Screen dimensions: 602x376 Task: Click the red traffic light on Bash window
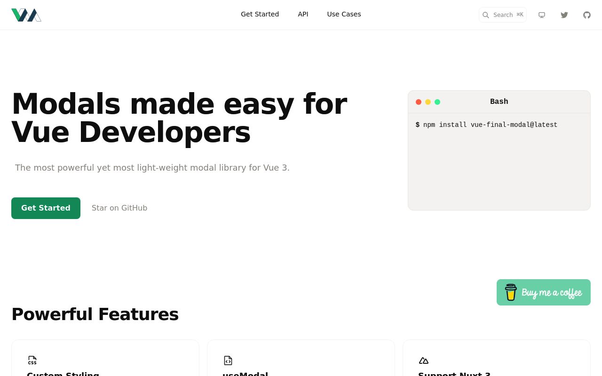[x=419, y=102]
